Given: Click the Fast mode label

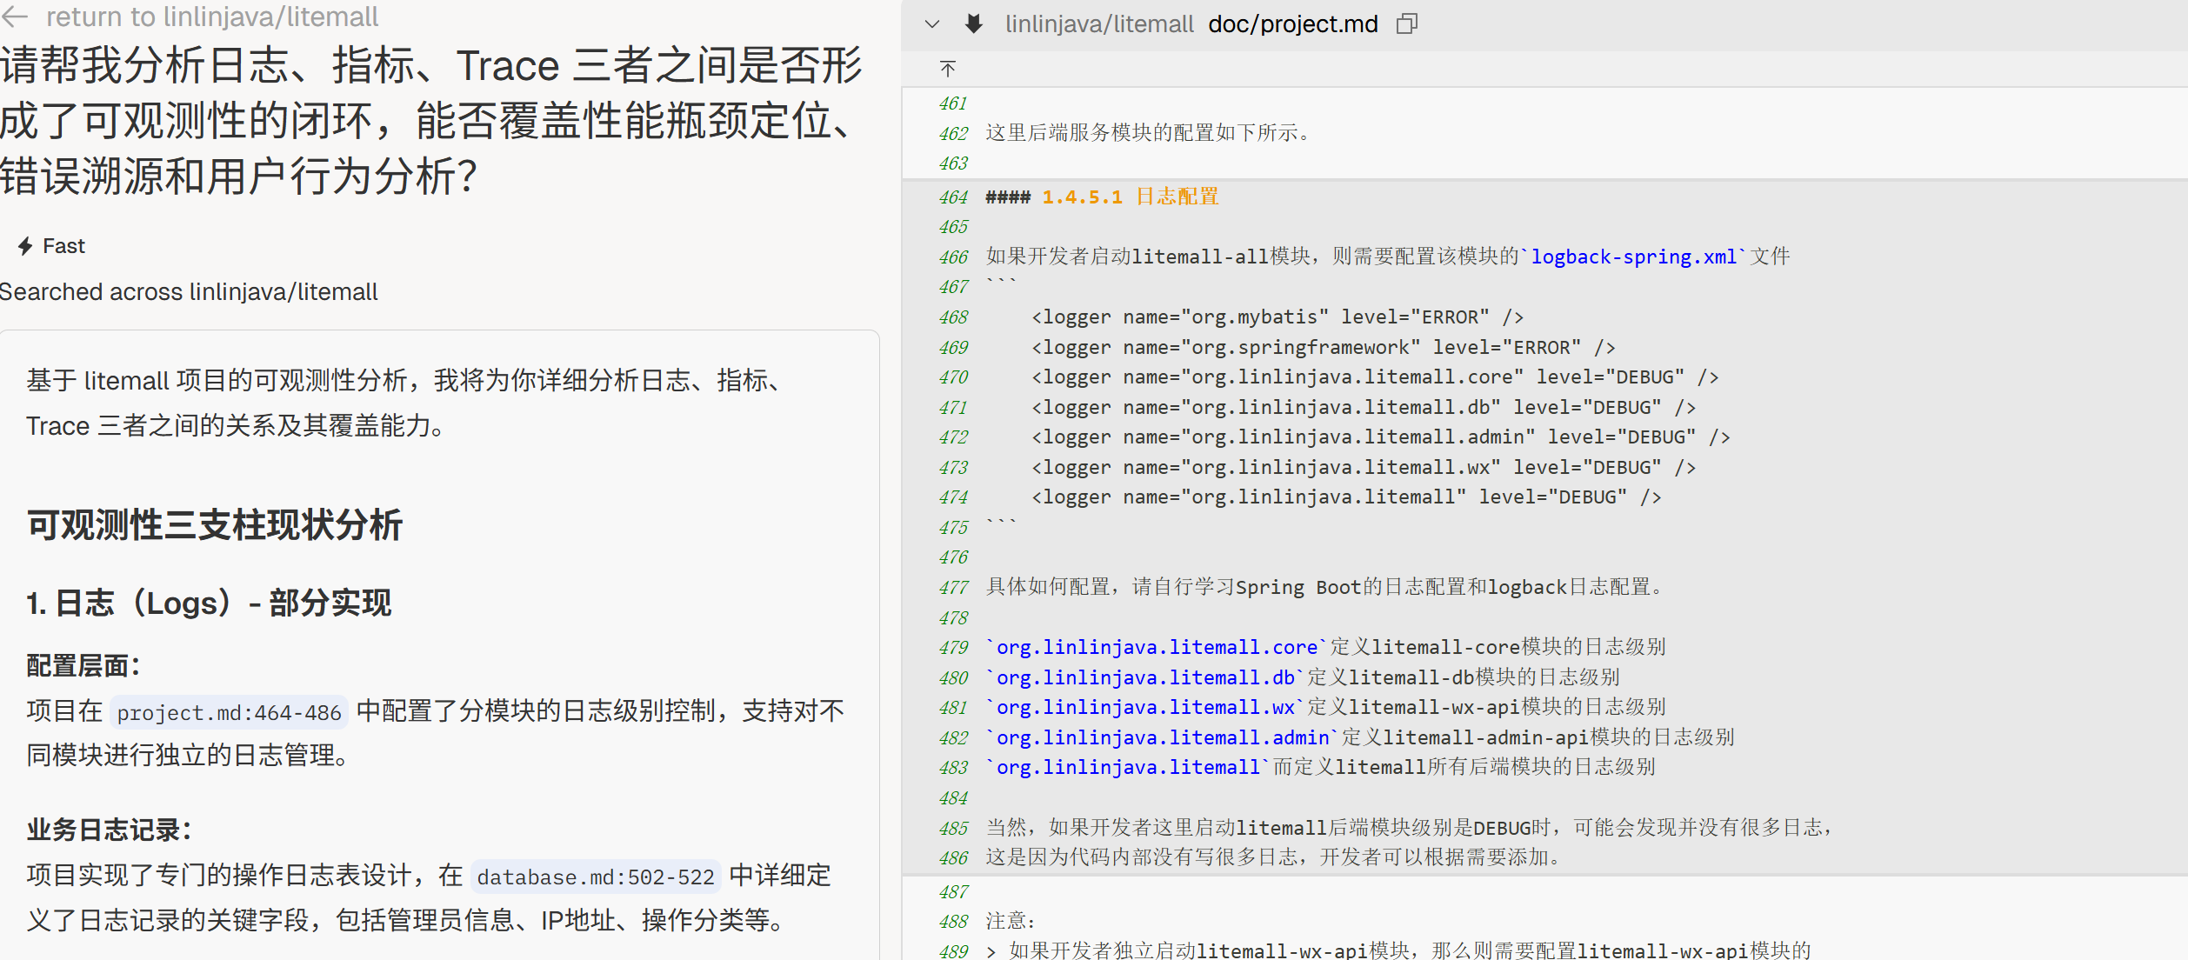Looking at the screenshot, I should (63, 247).
